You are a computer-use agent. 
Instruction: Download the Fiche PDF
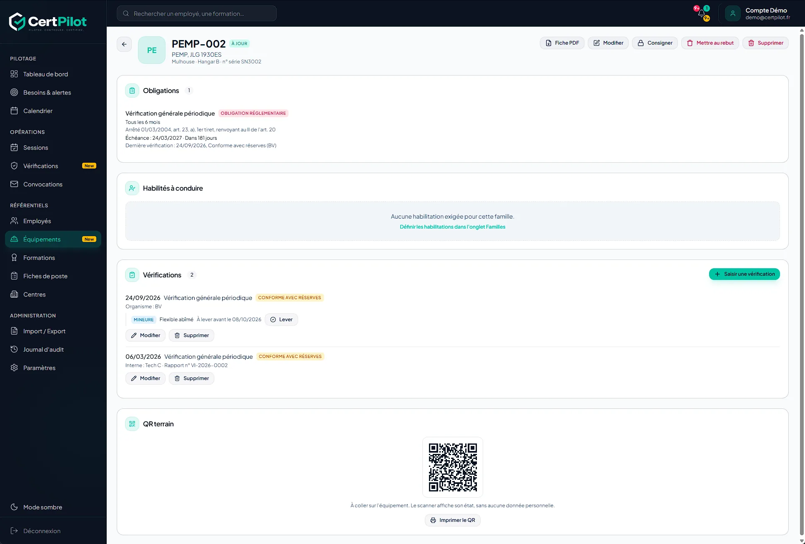point(562,43)
